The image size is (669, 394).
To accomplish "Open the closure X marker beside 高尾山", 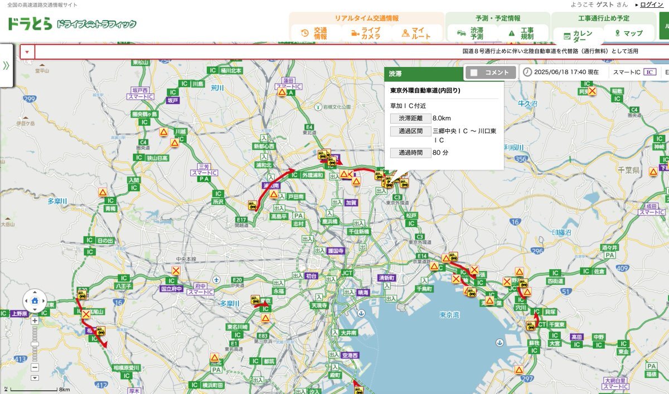I will pos(86,314).
